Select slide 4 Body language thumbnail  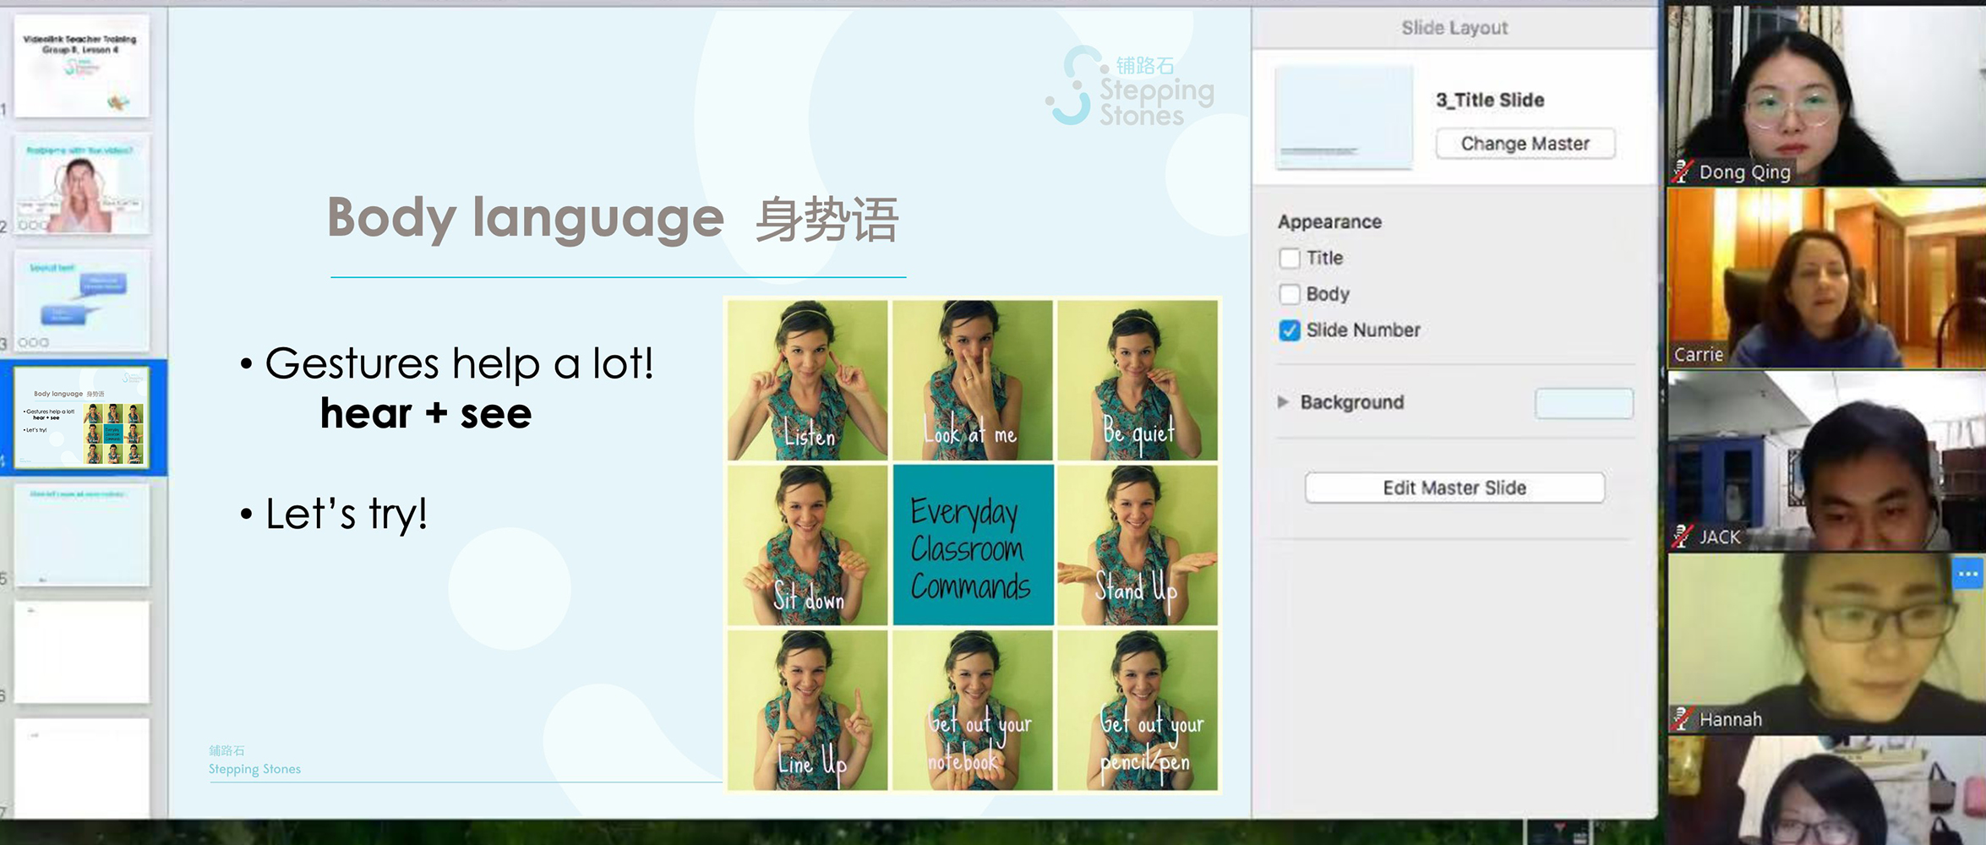tap(81, 417)
